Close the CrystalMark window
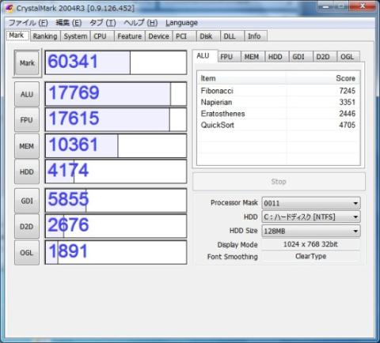 tap(363, 6)
